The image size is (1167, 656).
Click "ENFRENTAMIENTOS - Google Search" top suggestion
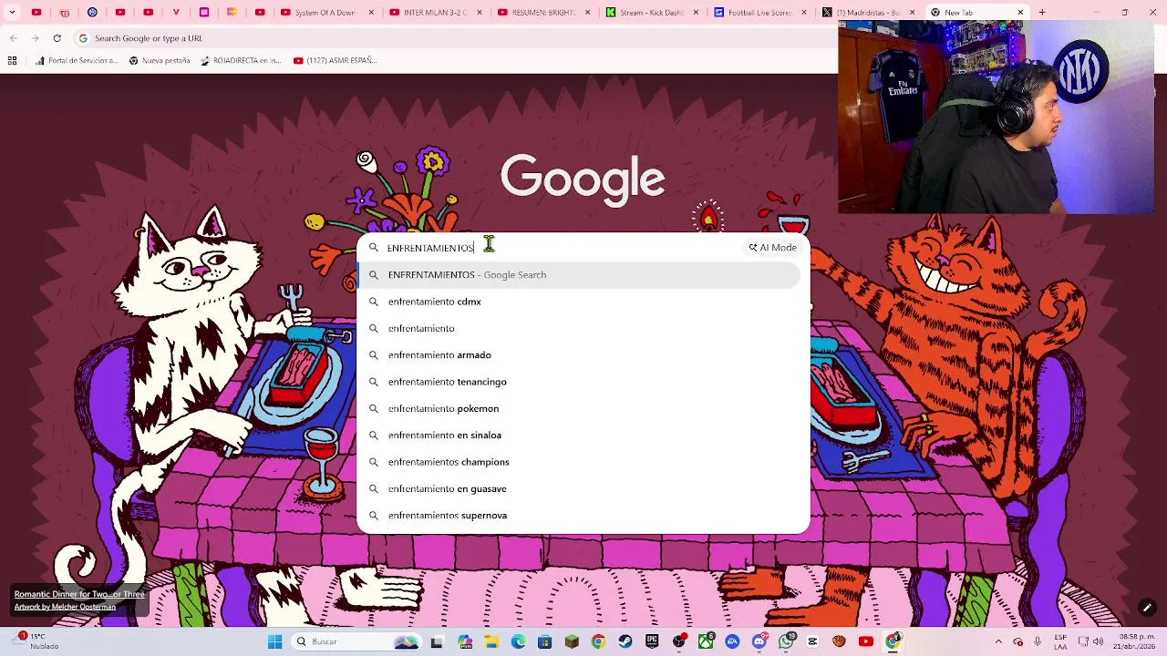click(x=578, y=274)
